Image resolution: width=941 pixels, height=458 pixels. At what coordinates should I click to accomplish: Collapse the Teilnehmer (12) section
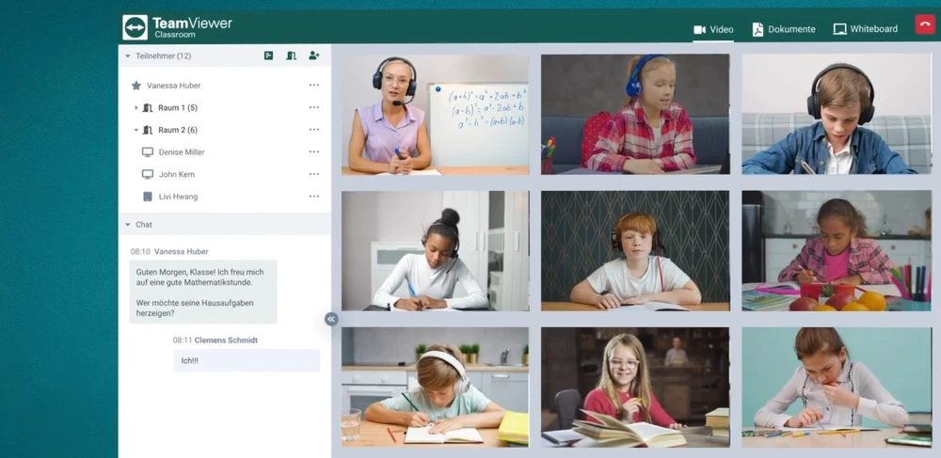pos(127,55)
